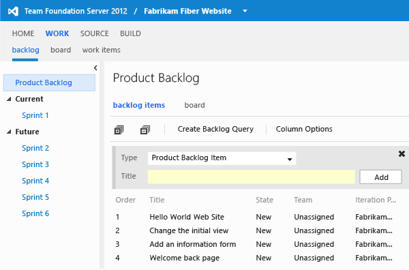Click the State column header
This screenshot has width=409, height=270.
[264, 200]
